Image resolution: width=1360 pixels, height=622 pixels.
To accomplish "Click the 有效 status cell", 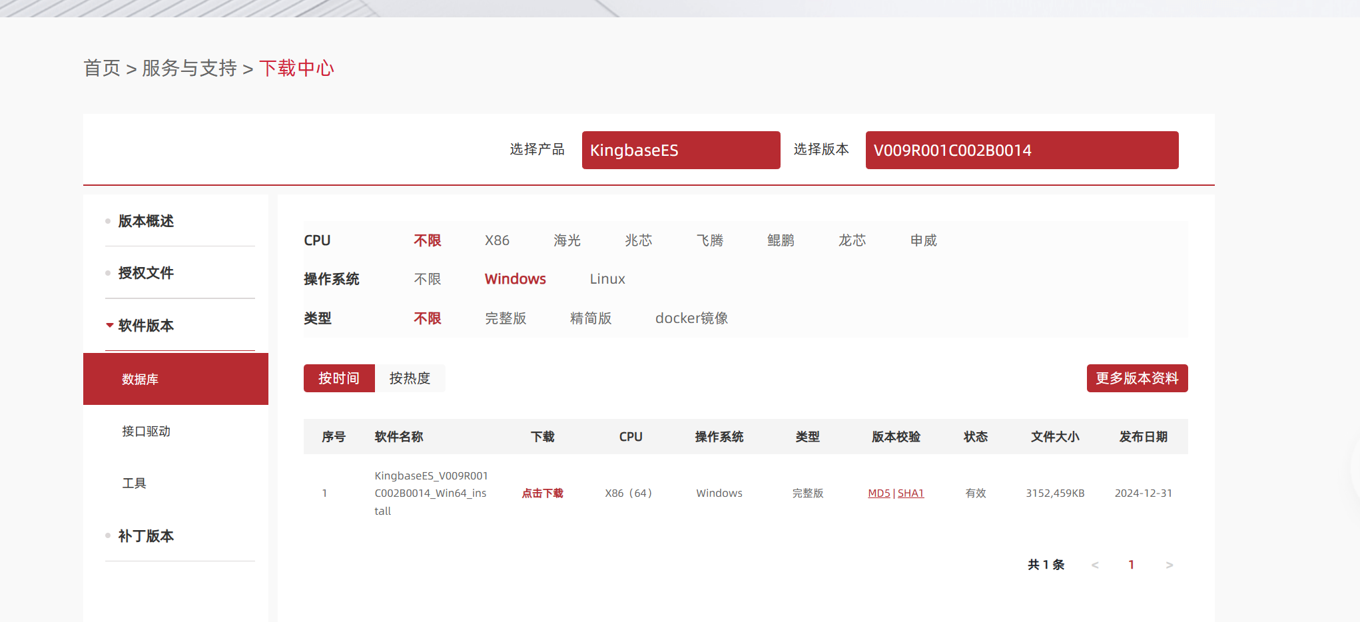I will (x=976, y=493).
